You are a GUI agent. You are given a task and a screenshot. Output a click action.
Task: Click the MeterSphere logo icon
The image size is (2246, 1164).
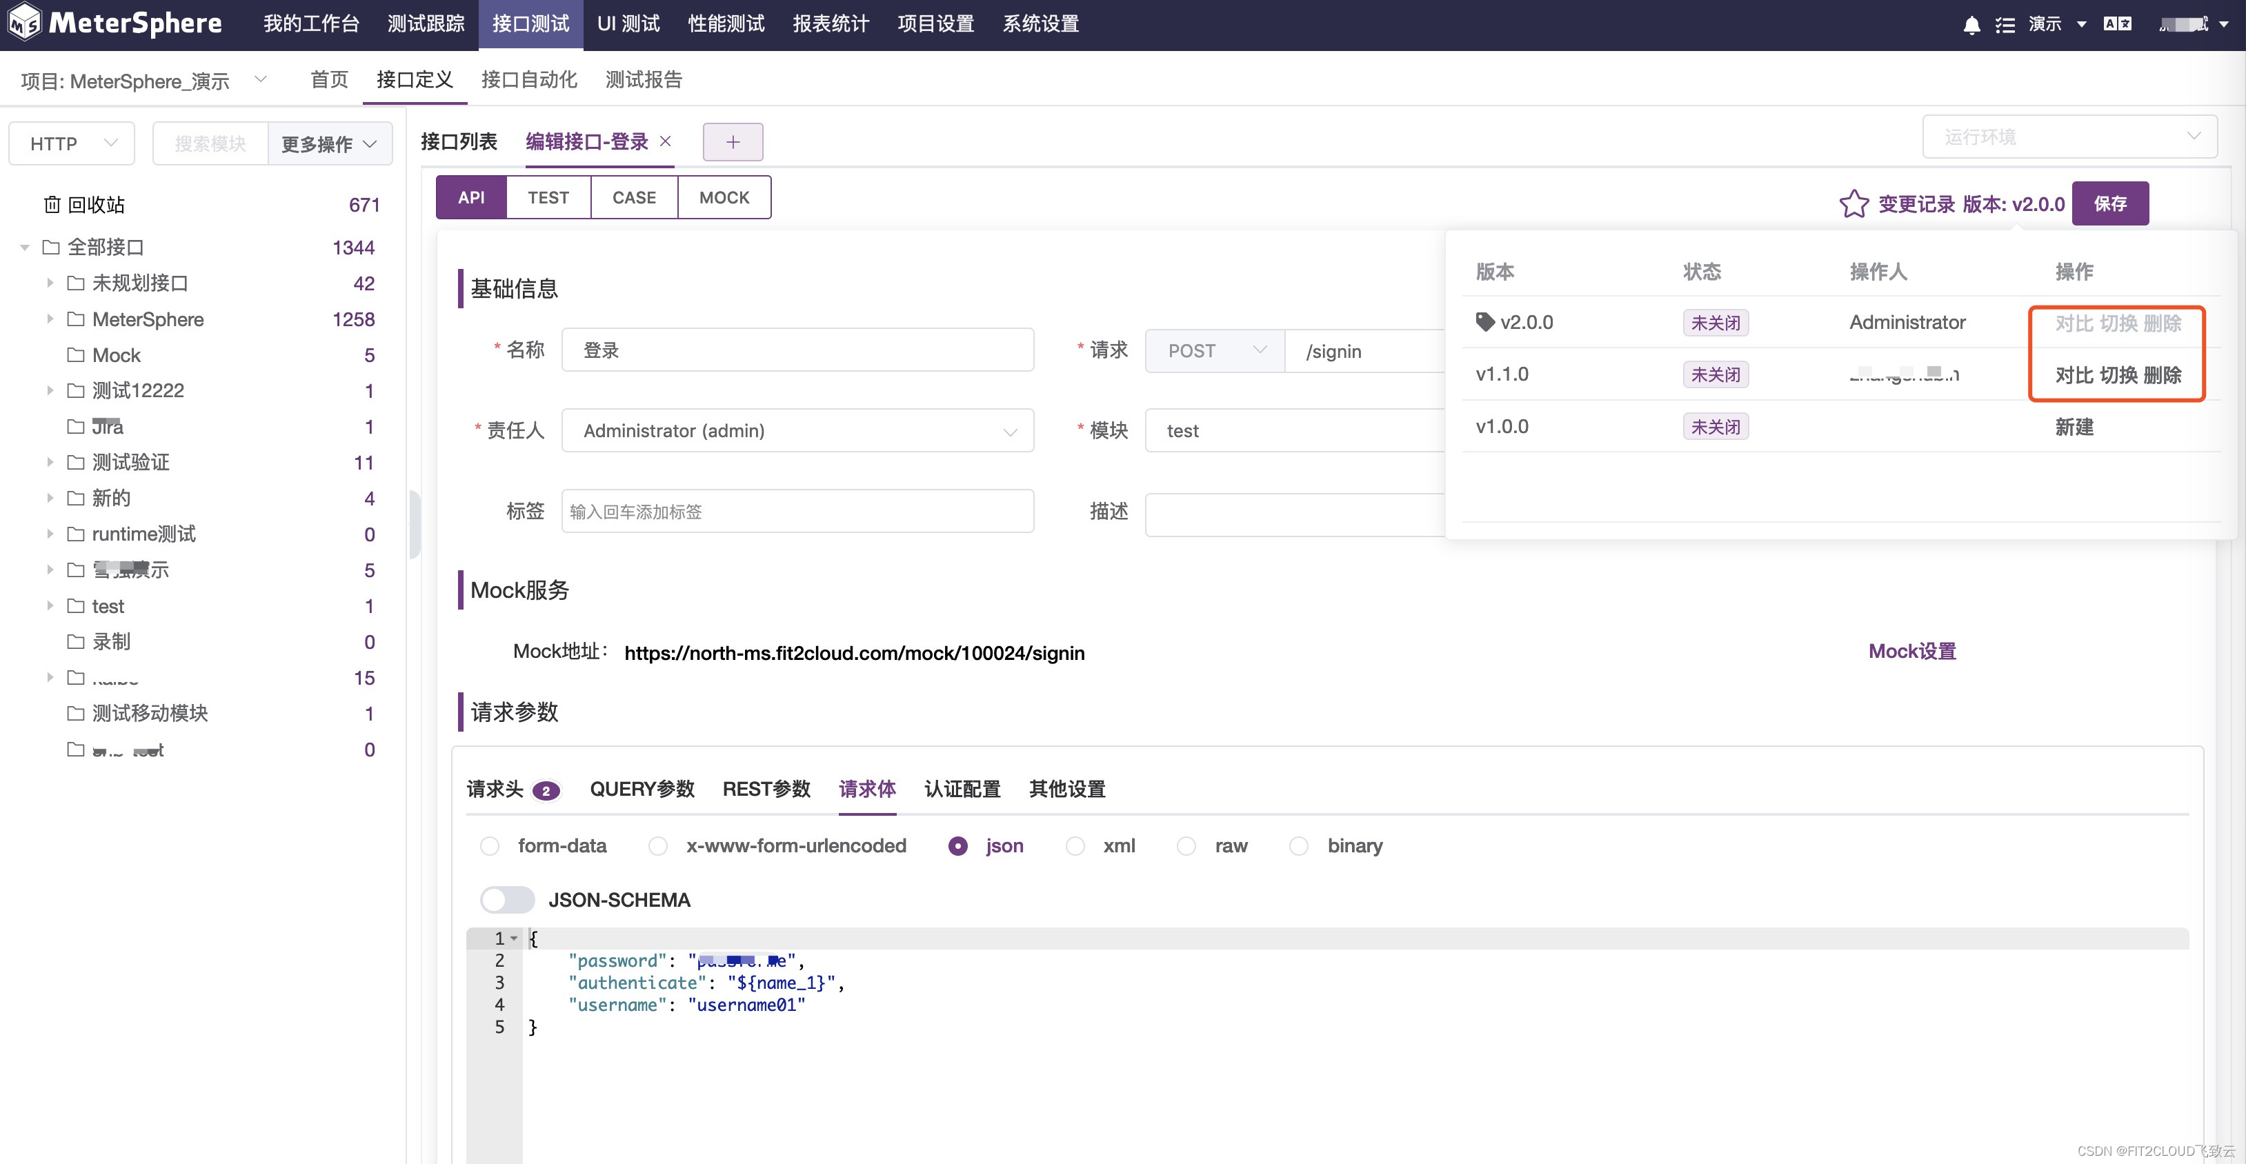(x=24, y=23)
